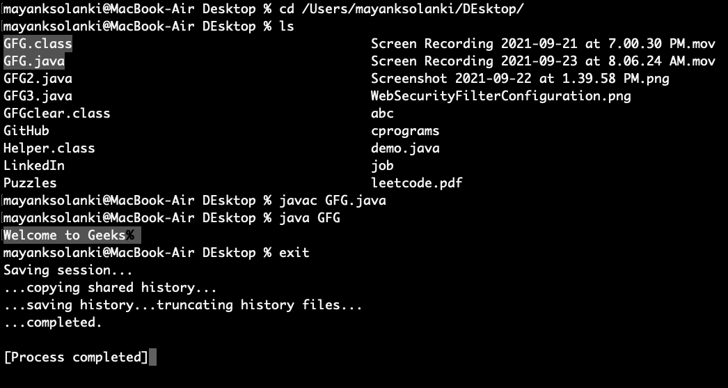Click the GFGclear.class file name
Viewport: 728px width, 388px height.
coord(56,114)
